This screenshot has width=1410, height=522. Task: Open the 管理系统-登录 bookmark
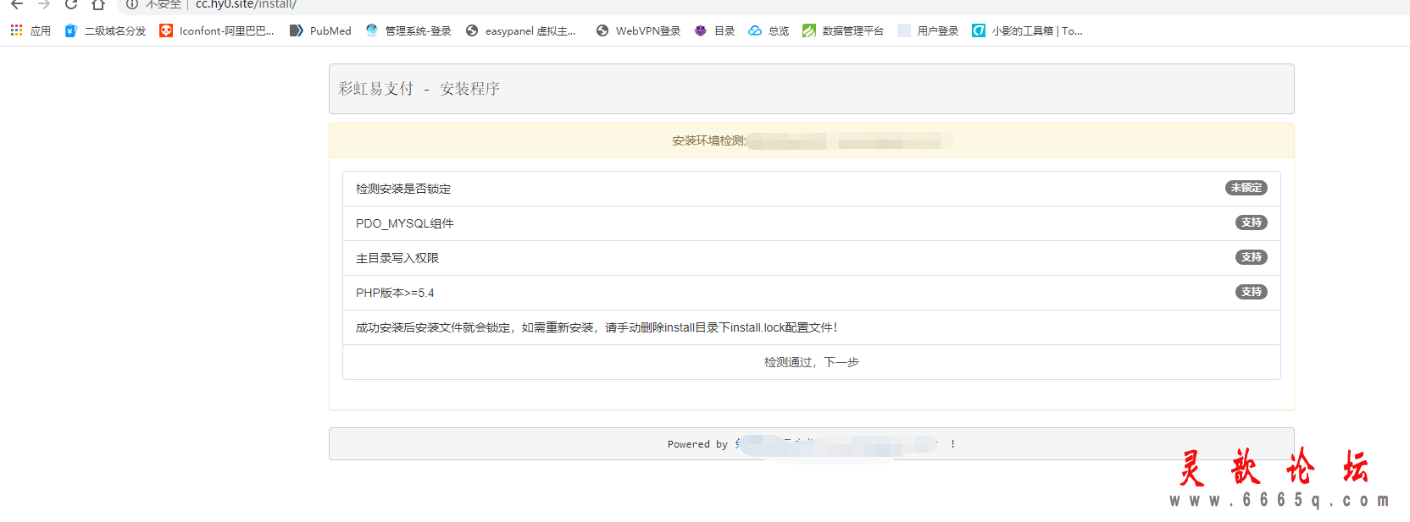point(408,30)
